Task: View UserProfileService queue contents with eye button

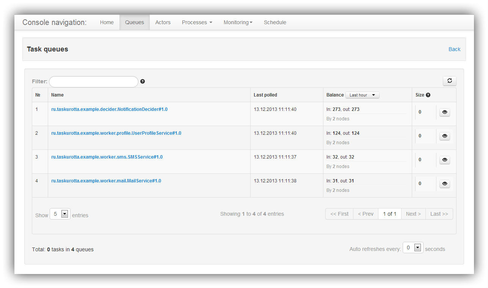Action: coord(445,136)
